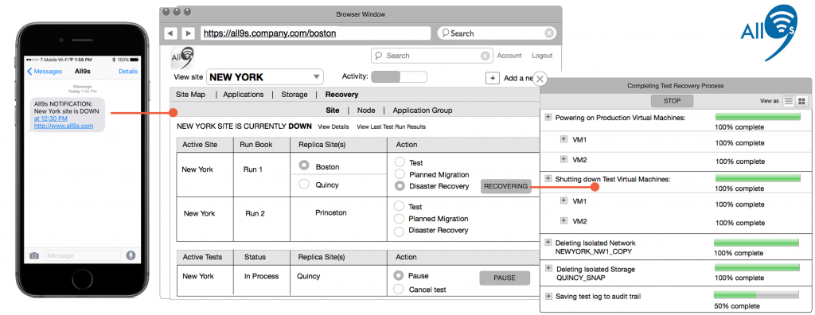Select Quincy replica site radio button
Viewport: 815px width, 315px height.
coord(304,184)
